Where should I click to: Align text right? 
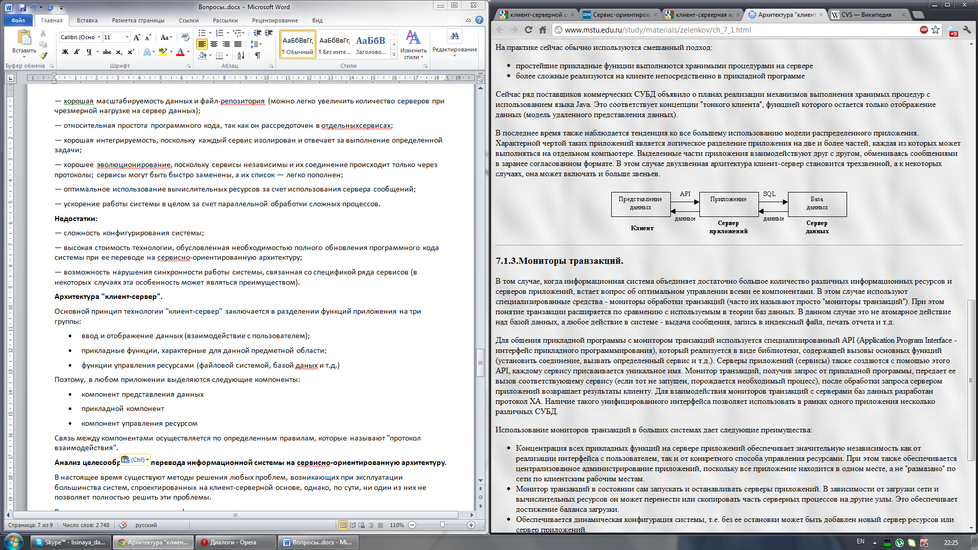click(226, 44)
